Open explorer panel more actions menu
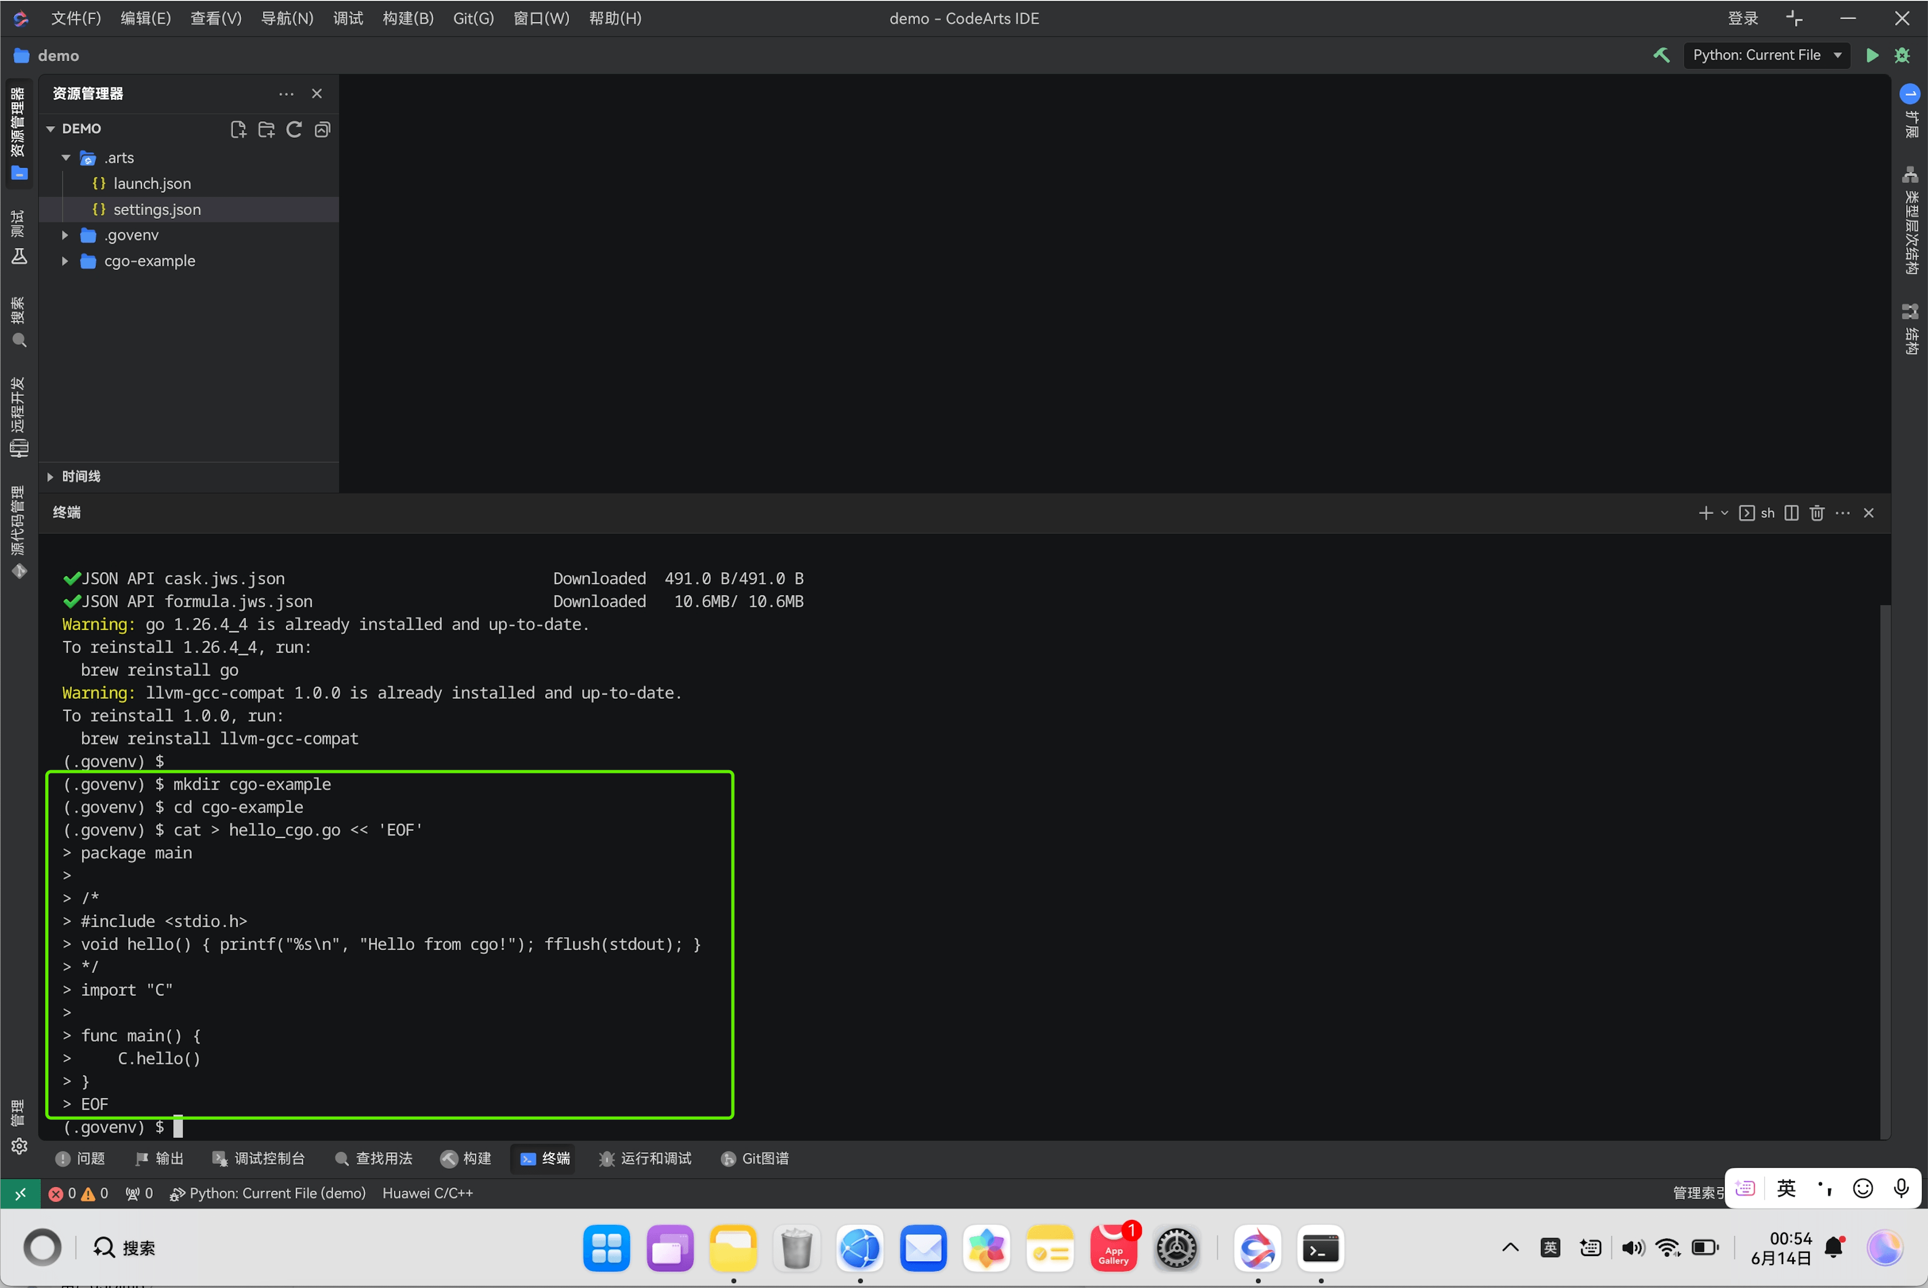 click(x=286, y=94)
